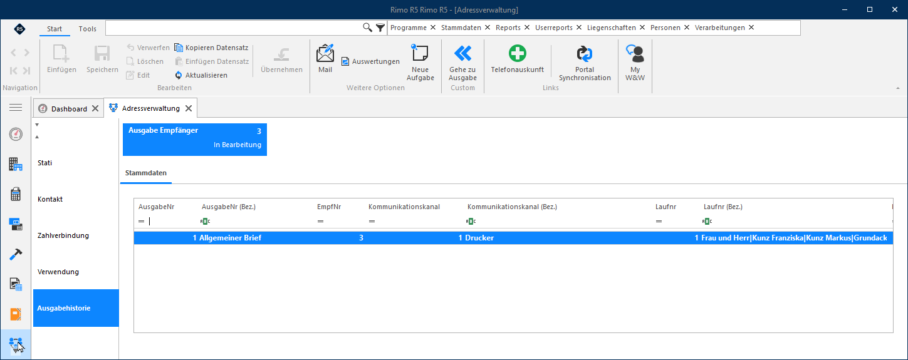Open equals filter operator for EmpfNr column
The height and width of the screenshot is (360, 908).
click(x=320, y=221)
